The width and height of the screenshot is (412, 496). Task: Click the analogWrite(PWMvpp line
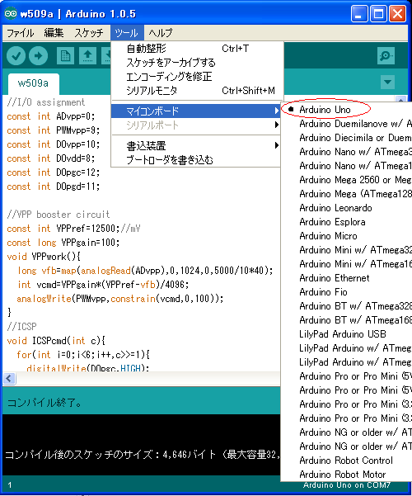click(120, 298)
